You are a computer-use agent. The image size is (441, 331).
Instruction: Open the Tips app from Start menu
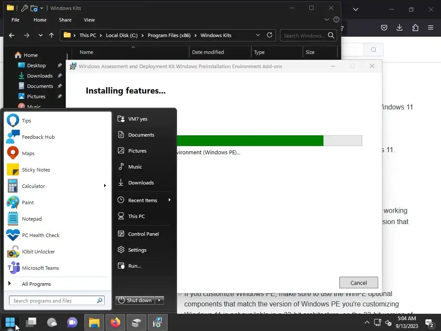coord(58,121)
